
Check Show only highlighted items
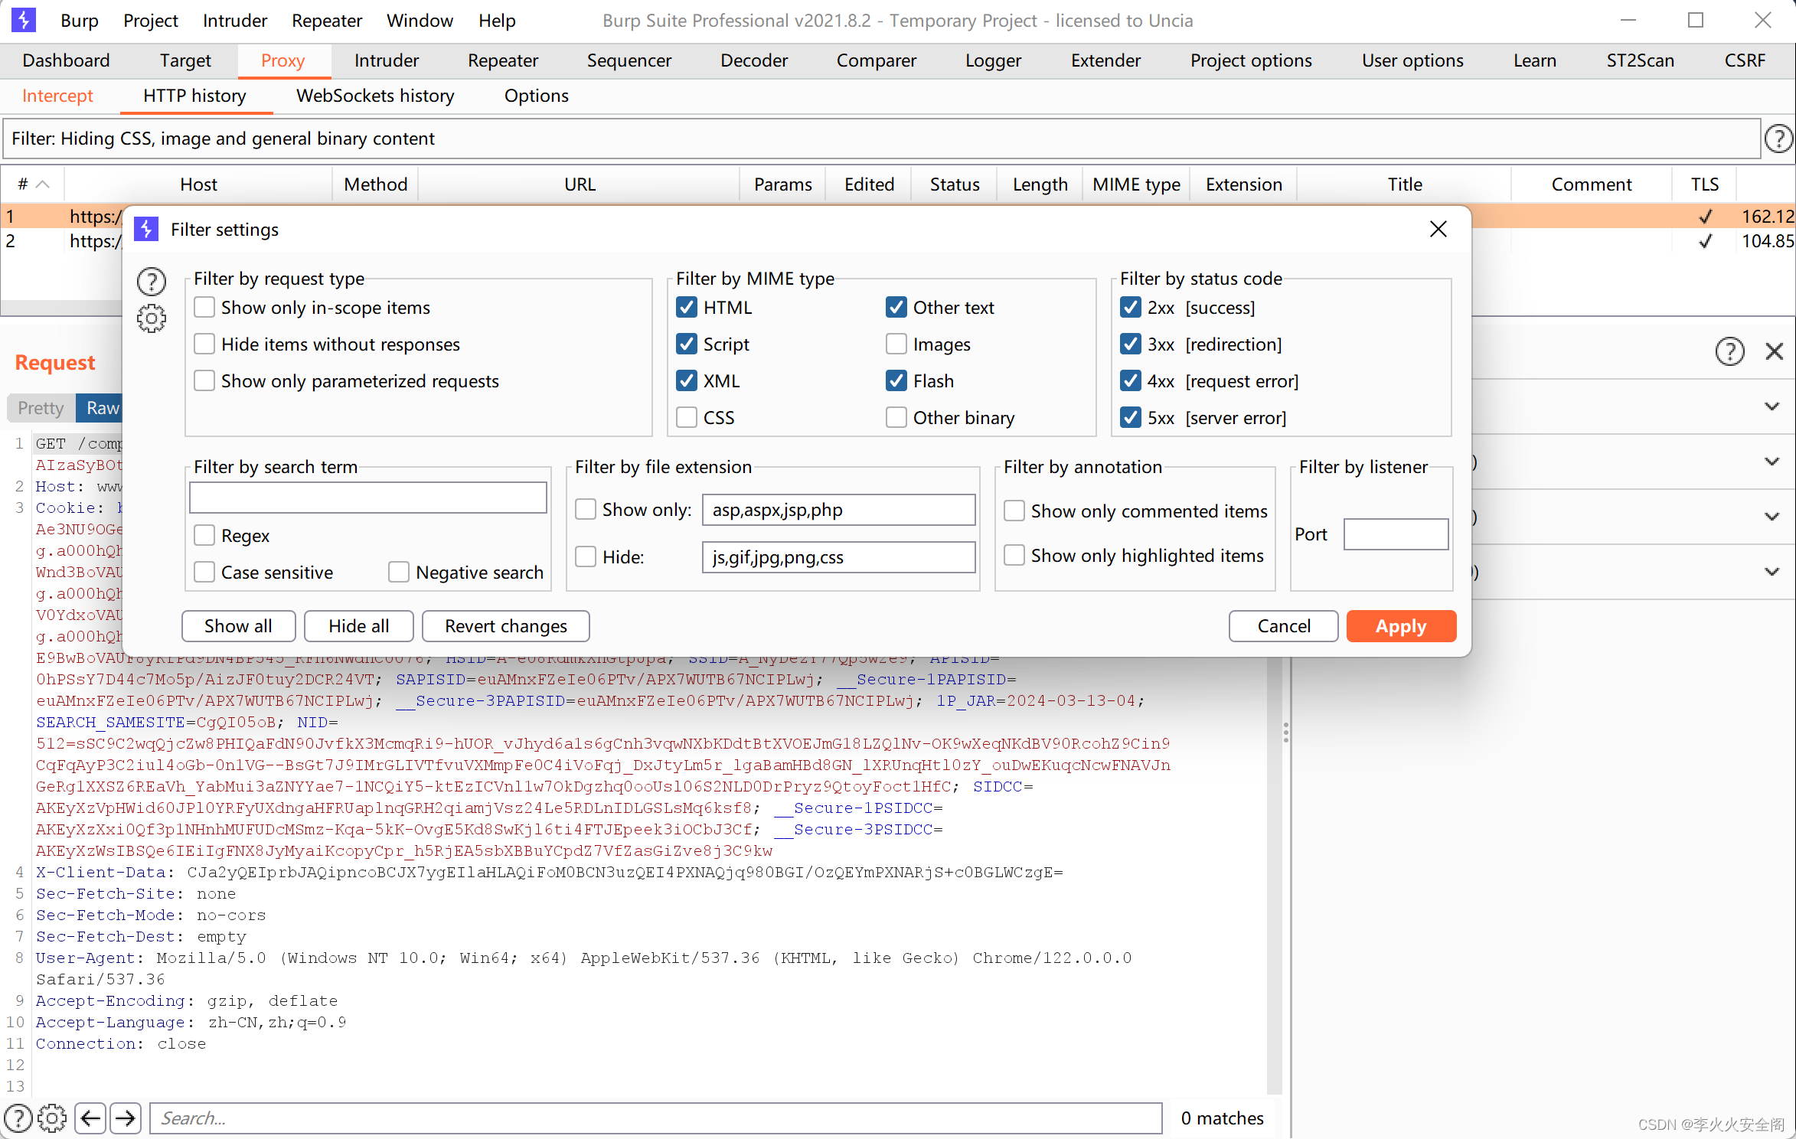[x=1014, y=556]
